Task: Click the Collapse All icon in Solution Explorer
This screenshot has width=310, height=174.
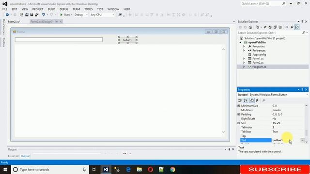Action: [x=275, y=27]
